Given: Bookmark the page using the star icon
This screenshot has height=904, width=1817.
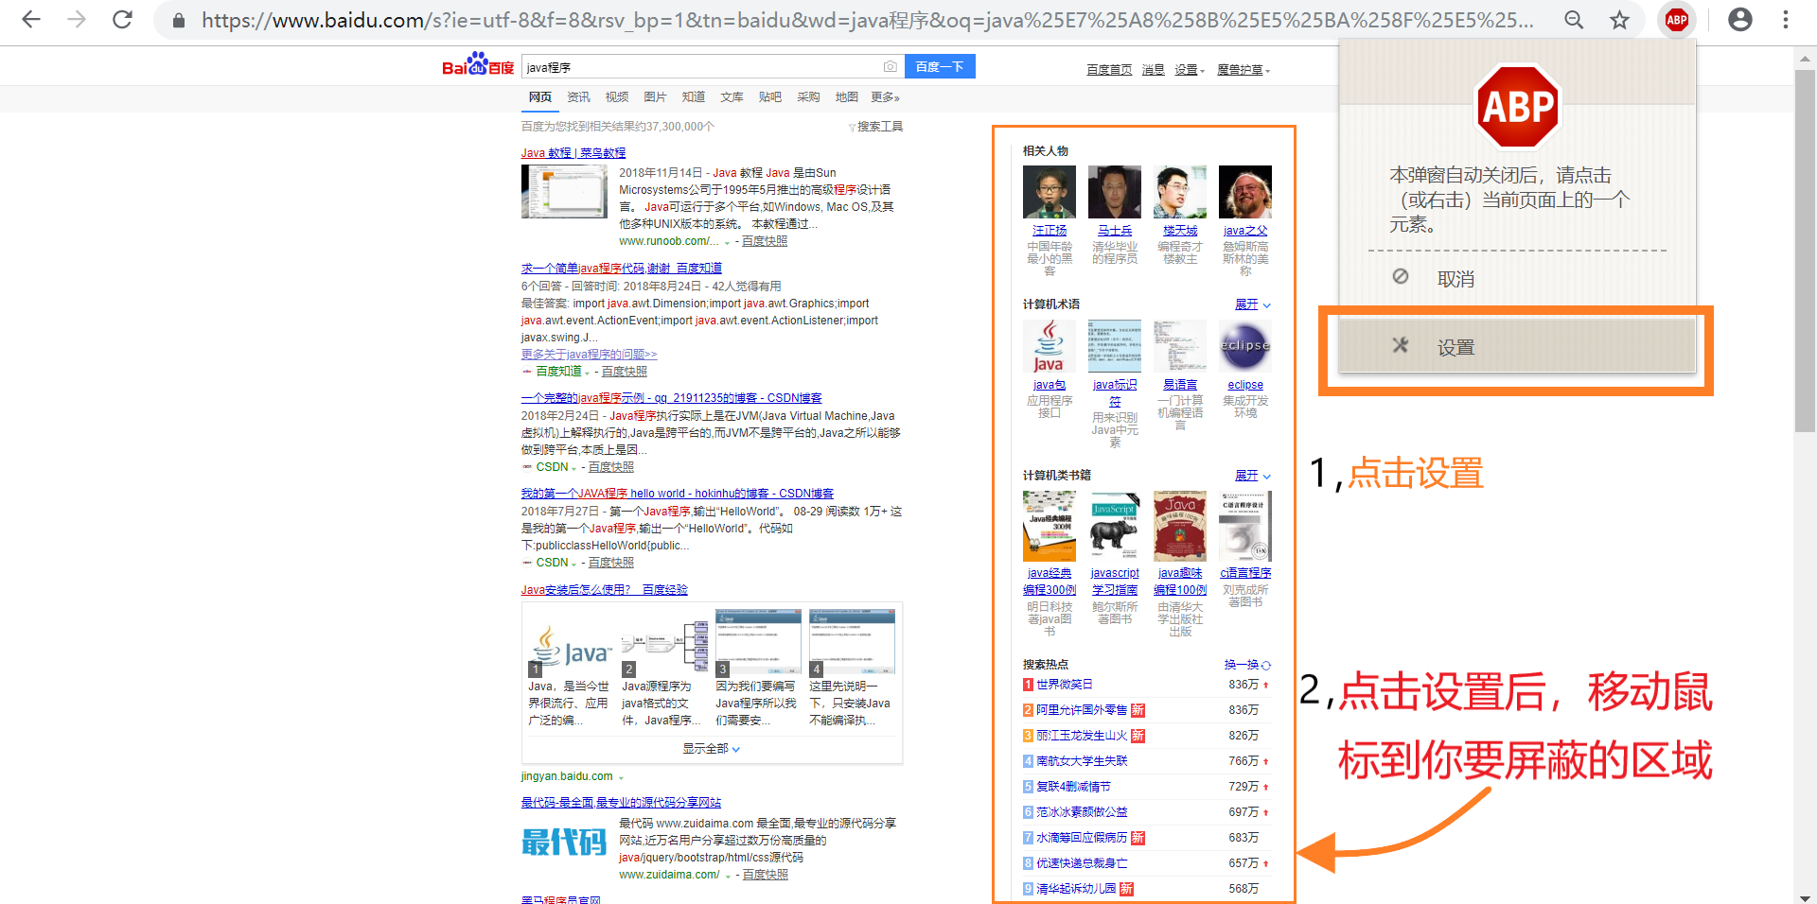Looking at the screenshot, I should [x=1619, y=20].
